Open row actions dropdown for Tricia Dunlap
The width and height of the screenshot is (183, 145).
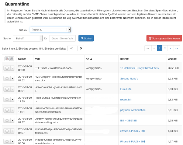(x=12, y=99)
